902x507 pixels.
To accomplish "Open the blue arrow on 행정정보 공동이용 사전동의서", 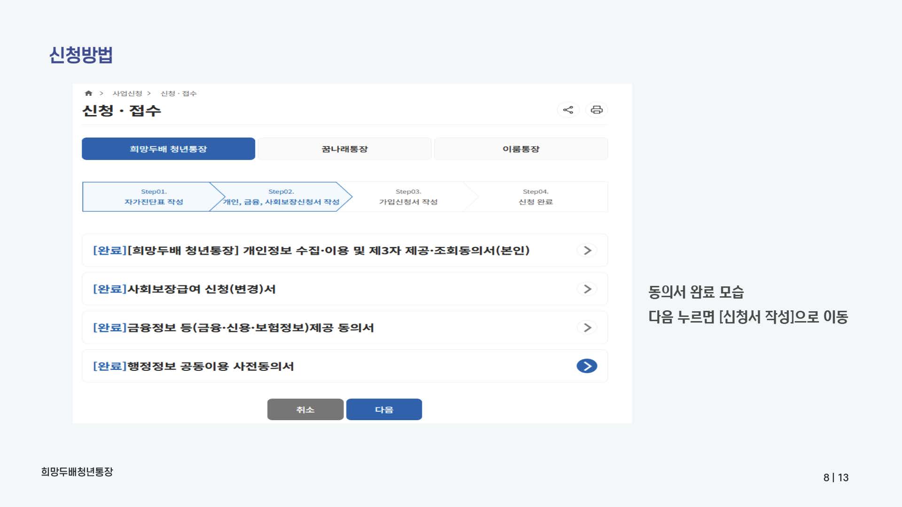I will coord(586,366).
